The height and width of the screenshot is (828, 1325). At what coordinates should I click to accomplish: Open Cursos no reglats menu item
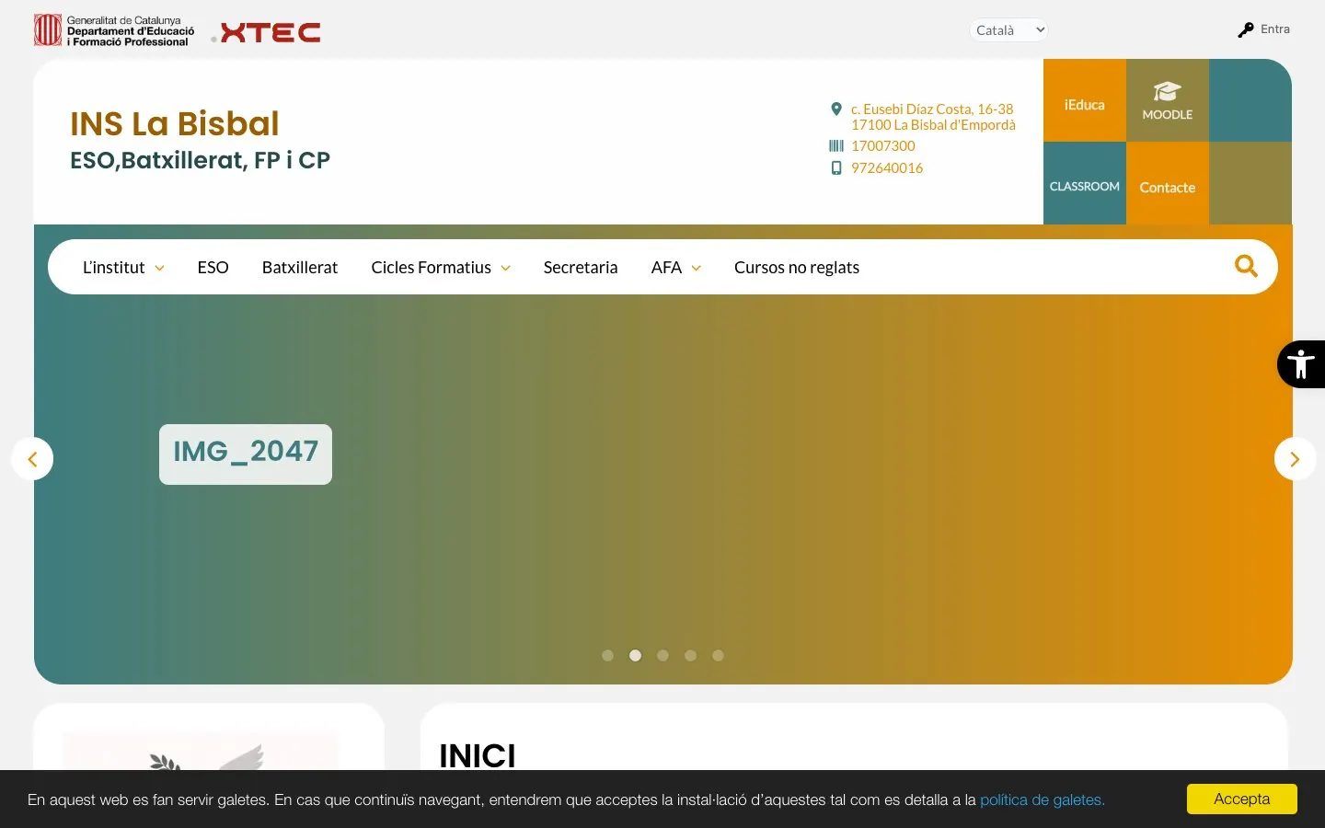pyautogui.click(x=797, y=268)
